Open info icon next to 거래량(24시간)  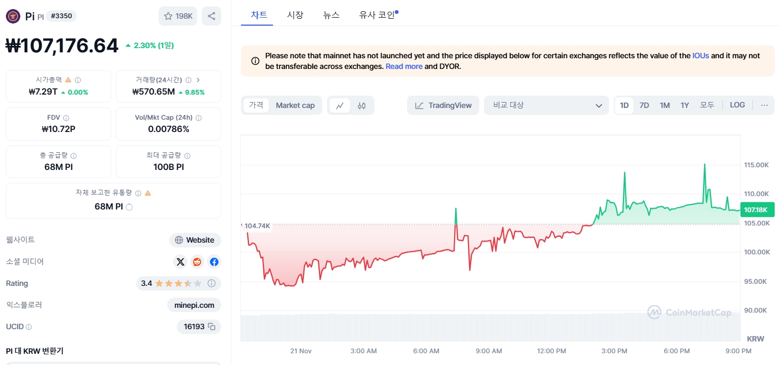(188, 80)
